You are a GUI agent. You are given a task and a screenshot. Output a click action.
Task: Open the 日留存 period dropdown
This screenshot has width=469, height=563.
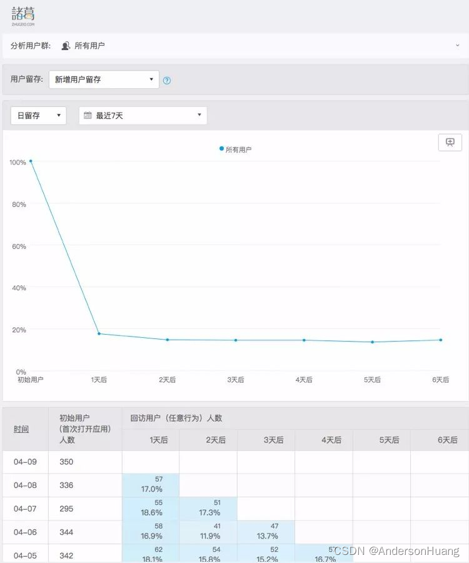pos(38,116)
